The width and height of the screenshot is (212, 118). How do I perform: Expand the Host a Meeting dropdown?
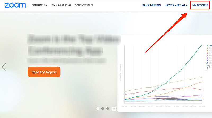(x=176, y=5)
